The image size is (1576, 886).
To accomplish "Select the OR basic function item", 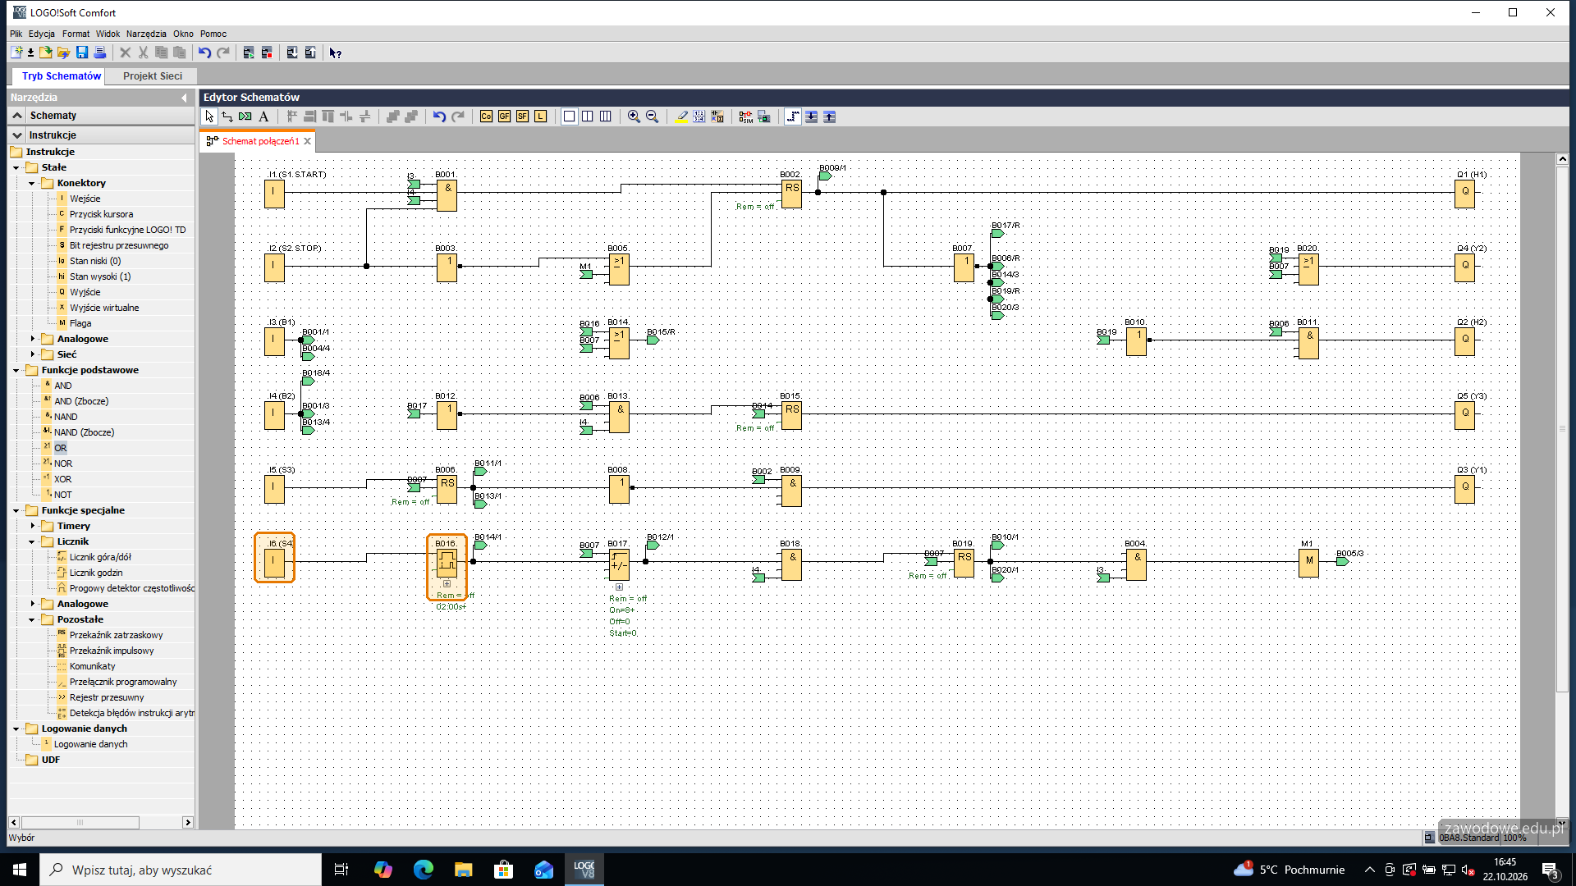I will pyautogui.click(x=61, y=448).
